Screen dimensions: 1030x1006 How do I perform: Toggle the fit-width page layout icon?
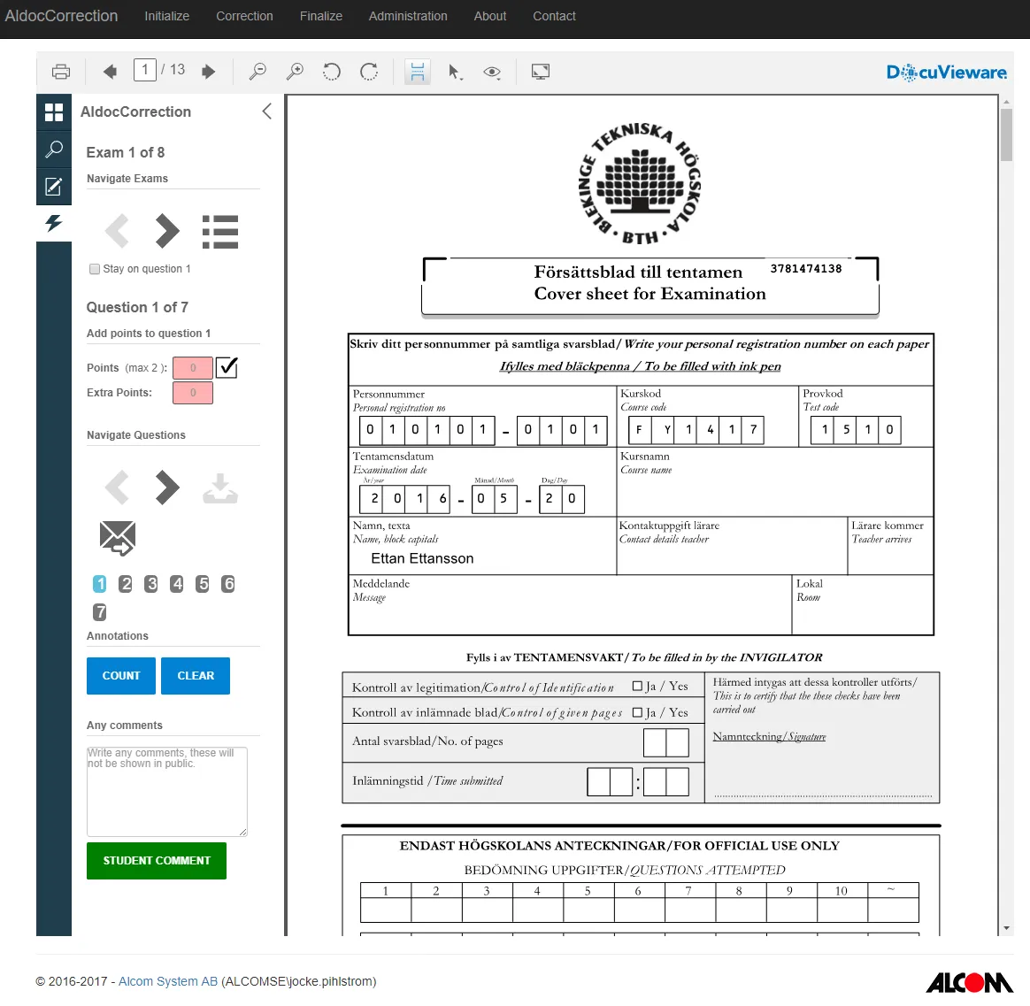[x=417, y=72]
